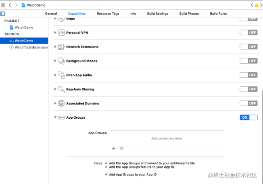This screenshot has height=184, width=263.
Task: Open the related items grid icon
Action: (x=3, y=5)
